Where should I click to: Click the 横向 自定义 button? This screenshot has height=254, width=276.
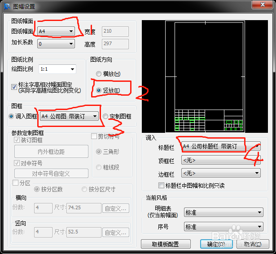(116, 208)
